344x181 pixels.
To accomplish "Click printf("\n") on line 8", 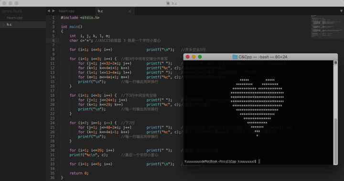I will pyautogui.click(x=161, y=50).
